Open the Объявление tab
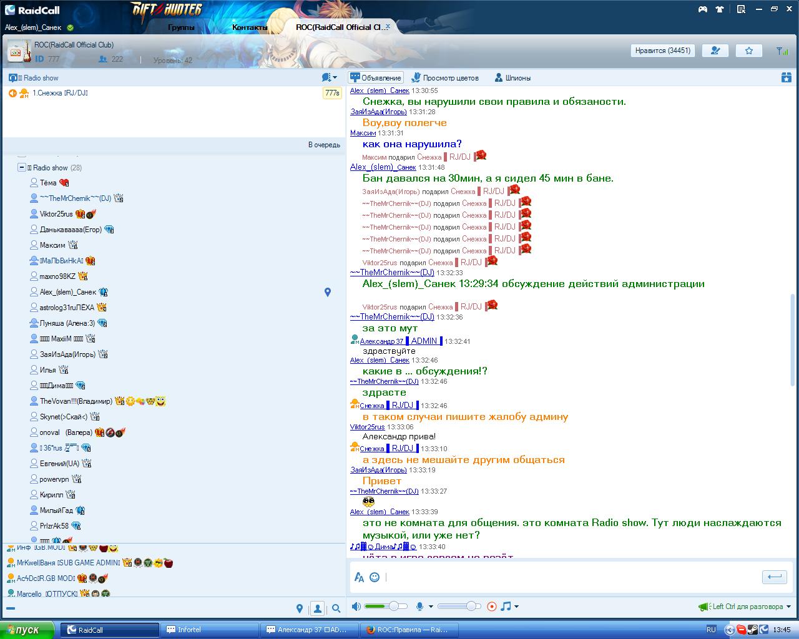Screen dimensions: 799x639 (376, 78)
